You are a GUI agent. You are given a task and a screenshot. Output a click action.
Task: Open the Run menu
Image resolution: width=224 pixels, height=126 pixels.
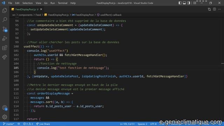[x=52, y=3]
